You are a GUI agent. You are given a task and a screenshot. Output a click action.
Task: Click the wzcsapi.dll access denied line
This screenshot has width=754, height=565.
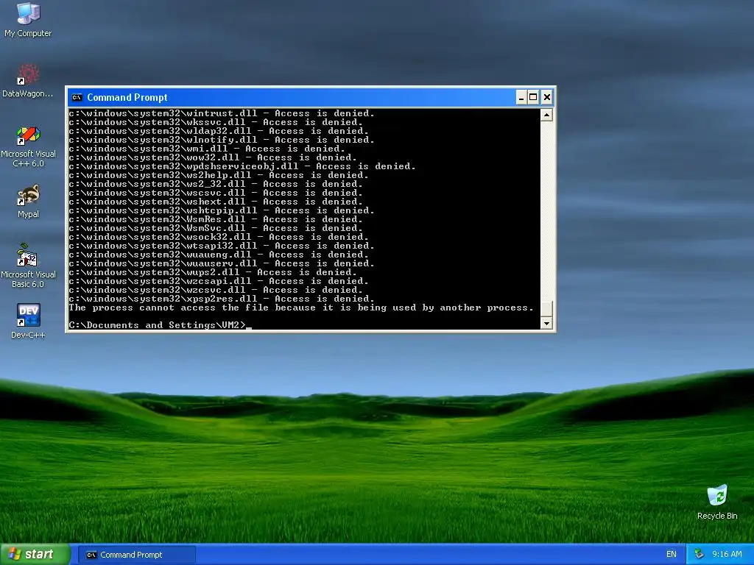point(218,281)
